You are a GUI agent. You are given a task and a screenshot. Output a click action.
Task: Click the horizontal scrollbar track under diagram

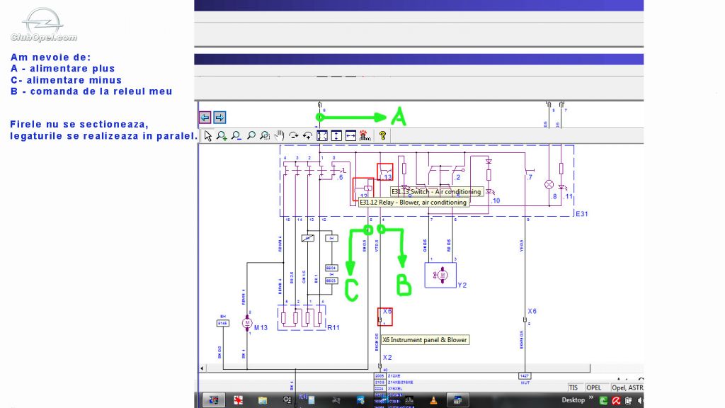click(x=398, y=368)
